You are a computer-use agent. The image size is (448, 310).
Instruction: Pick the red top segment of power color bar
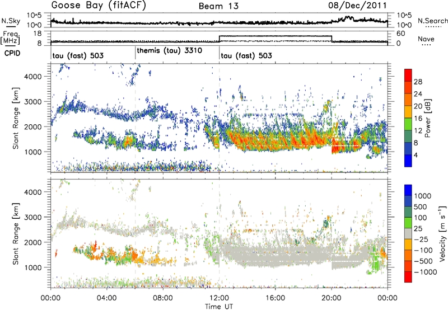pos(408,75)
